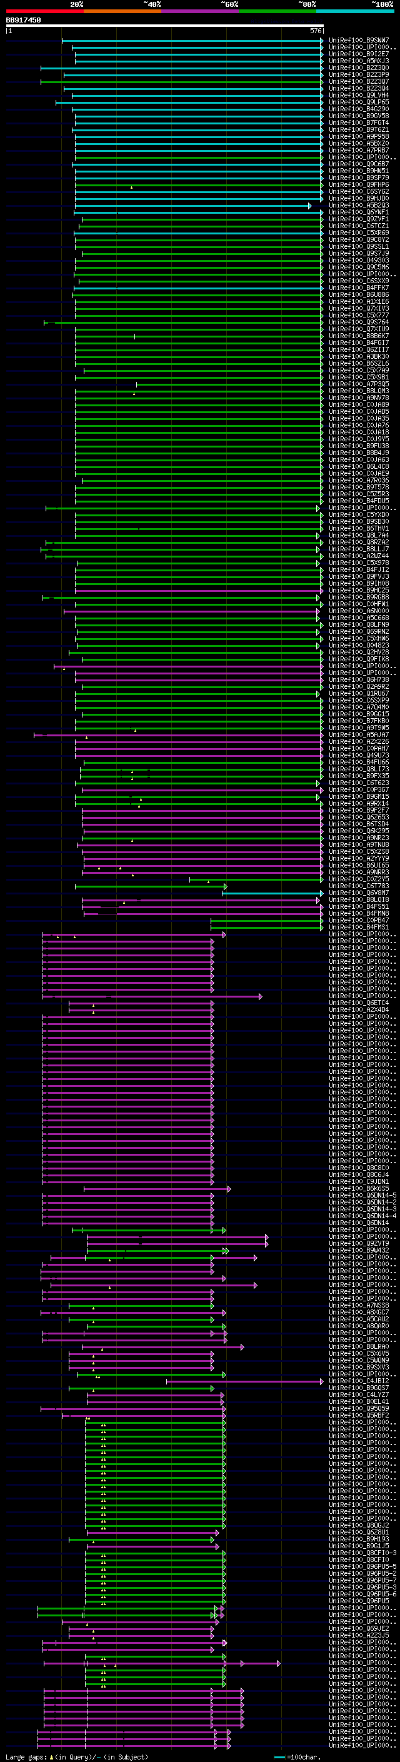Click the green ~80% identity legend segment
Image resolution: width=400 pixels, height=1762 pixels.
[277, 11]
